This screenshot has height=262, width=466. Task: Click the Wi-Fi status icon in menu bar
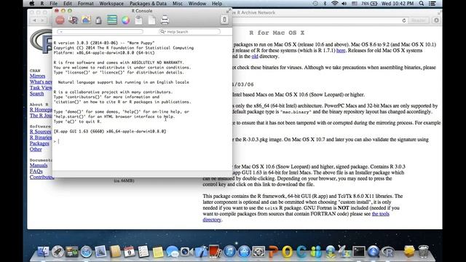(x=335, y=4)
